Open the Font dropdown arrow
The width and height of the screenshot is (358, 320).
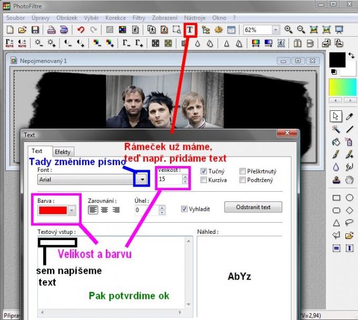tap(142, 179)
